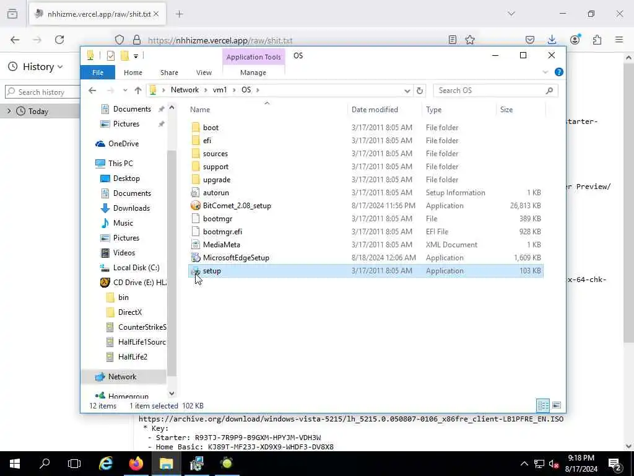This screenshot has height=476, width=634.
Task: Reload the Firefox page
Action: 59,40
